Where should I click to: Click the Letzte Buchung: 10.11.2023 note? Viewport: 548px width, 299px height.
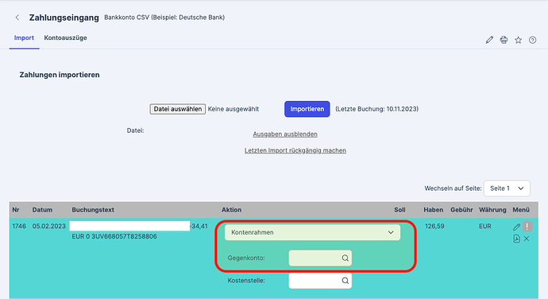click(x=376, y=109)
